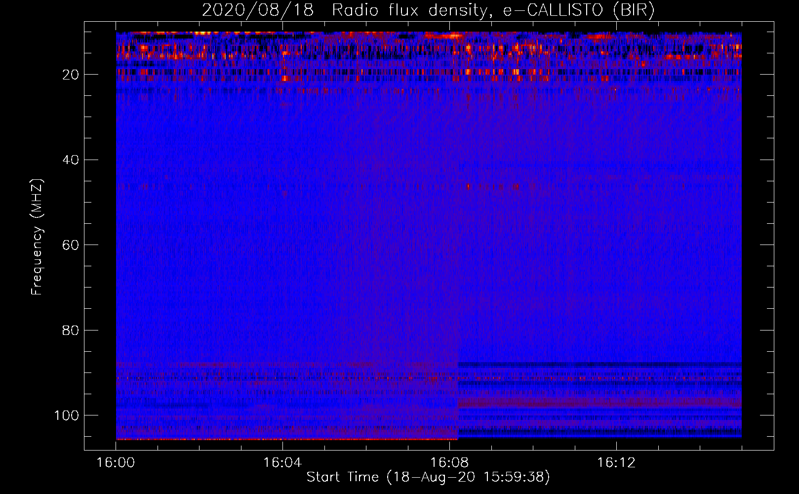Click the 16:08 time tick label
Screen dimensions: 799x494
pos(449,463)
